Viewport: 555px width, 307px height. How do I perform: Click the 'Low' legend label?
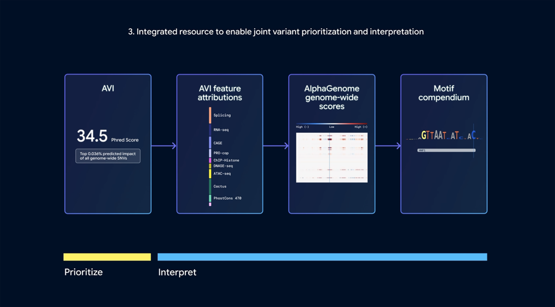click(x=332, y=127)
